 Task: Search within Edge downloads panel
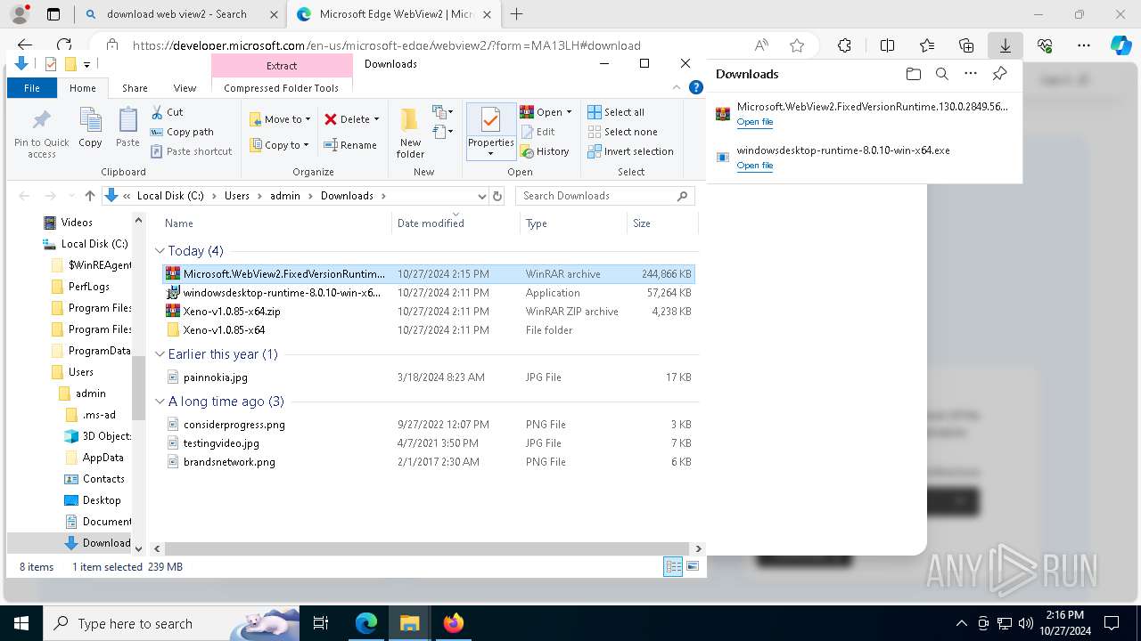point(942,74)
